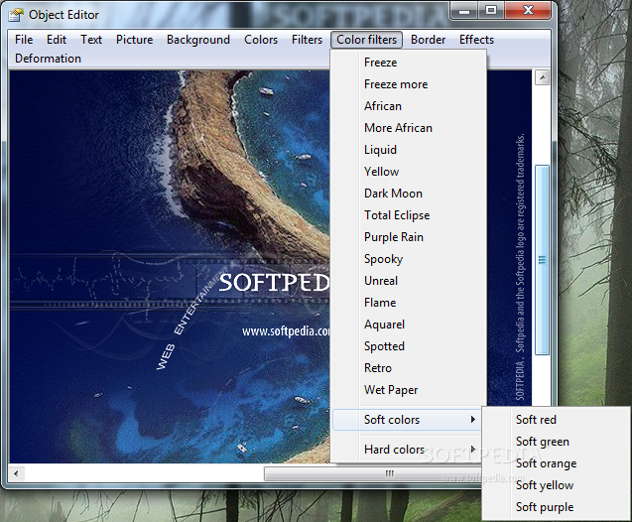Open the Text menu

click(91, 40)
